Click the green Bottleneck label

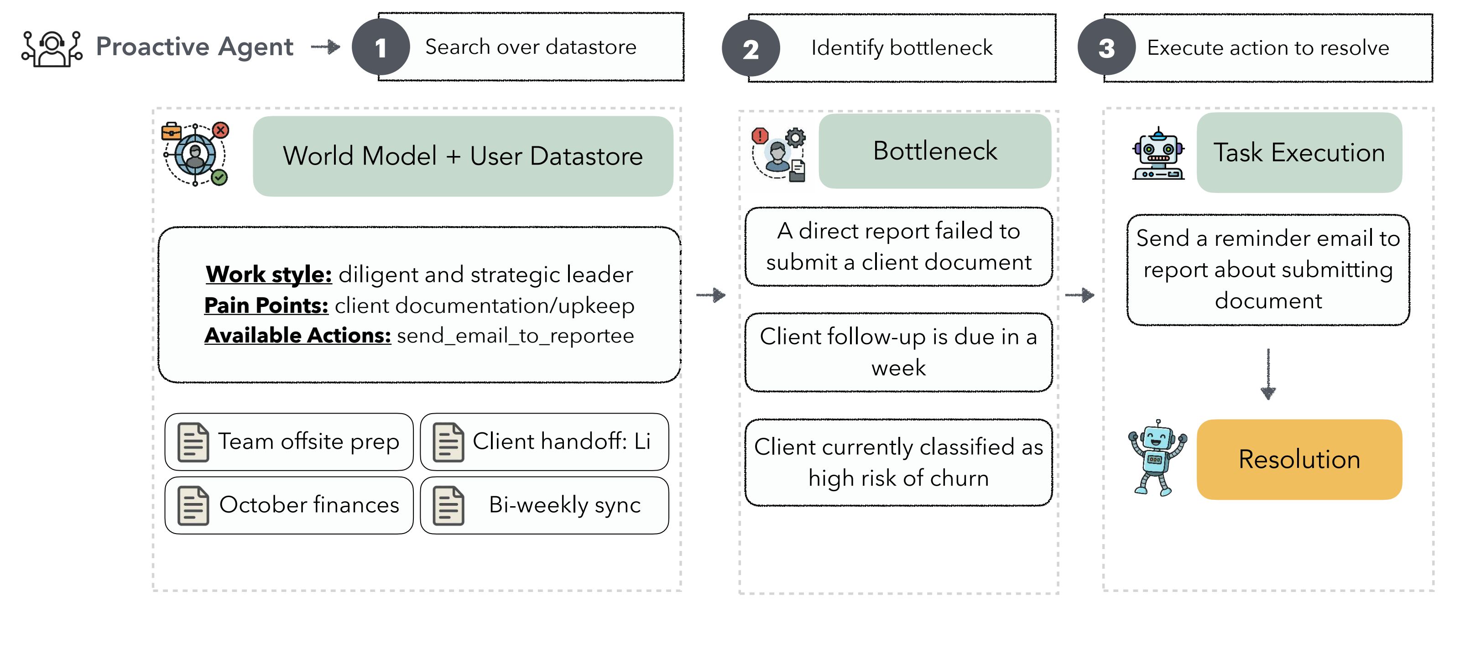pos(934,151)
